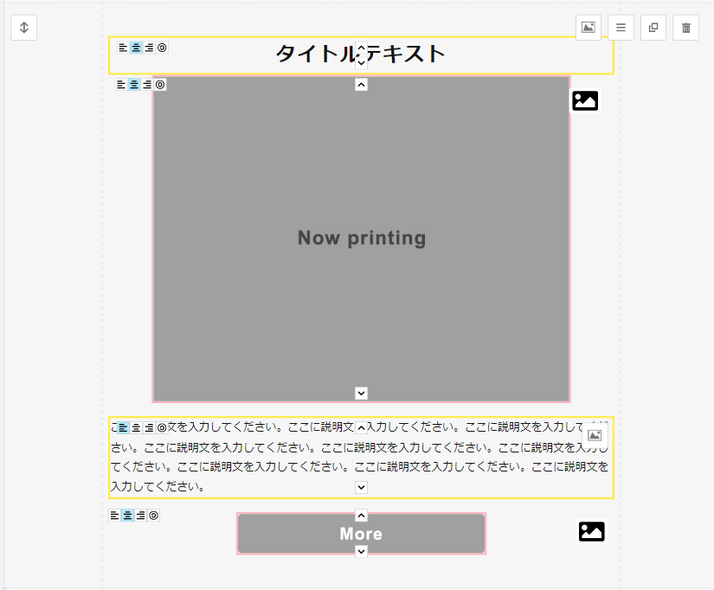
Task: Open the hamburger menu for this block
Action: [x=621, y=28]
